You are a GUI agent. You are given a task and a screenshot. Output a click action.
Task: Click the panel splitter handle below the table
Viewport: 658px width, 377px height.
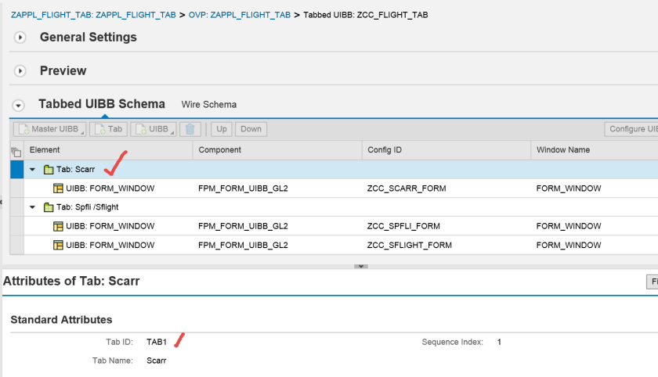[x=360, y=266]
